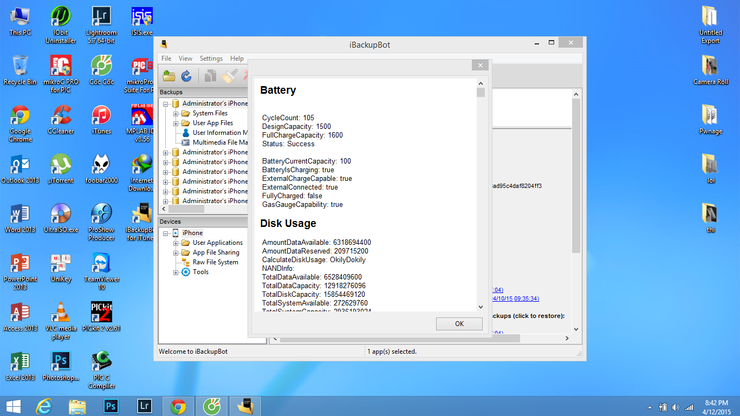Click the Pwnage folder on desktop

coord(710,120)
